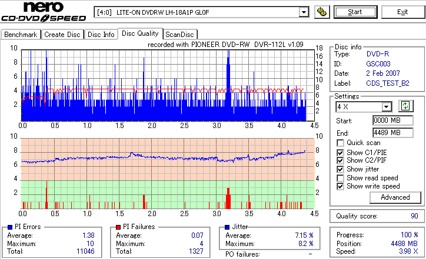Click the disc ID GSC003
This screenshot has width=426, height=259.
pyautogui.click(x=378, y=64)
